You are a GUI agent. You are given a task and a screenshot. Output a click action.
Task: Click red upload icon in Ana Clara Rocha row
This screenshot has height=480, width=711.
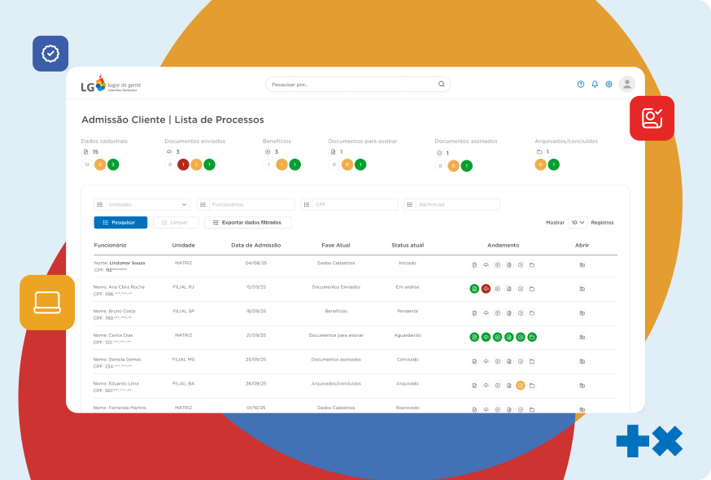click(x=486, y=289)
